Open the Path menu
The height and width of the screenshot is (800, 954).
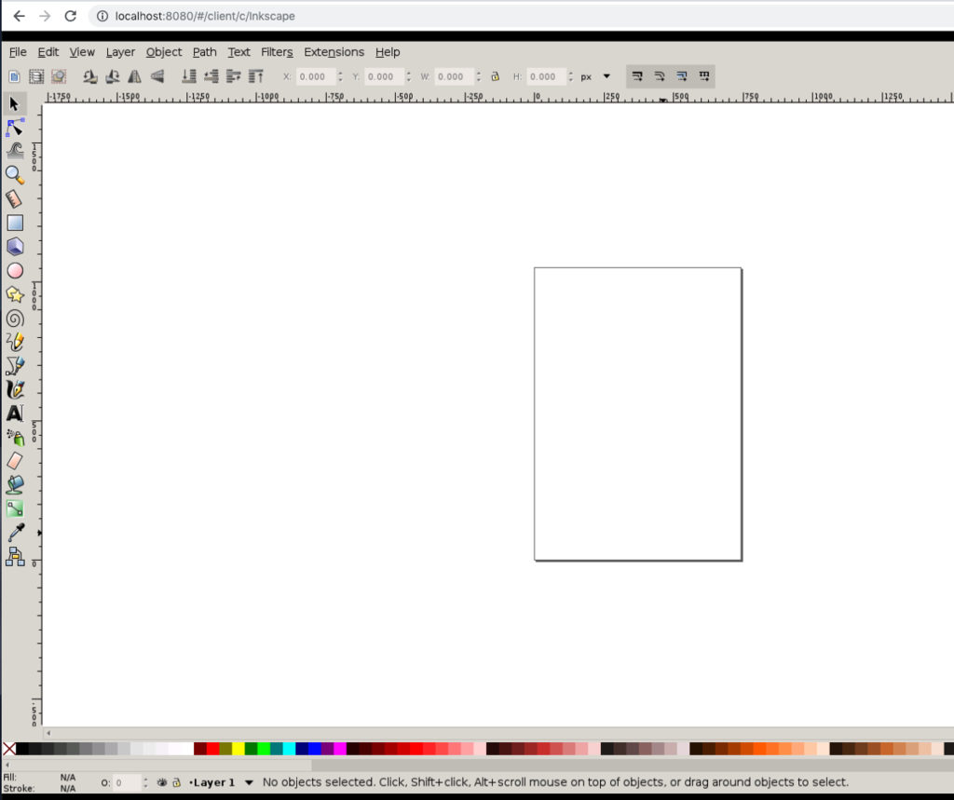[204, 52]
